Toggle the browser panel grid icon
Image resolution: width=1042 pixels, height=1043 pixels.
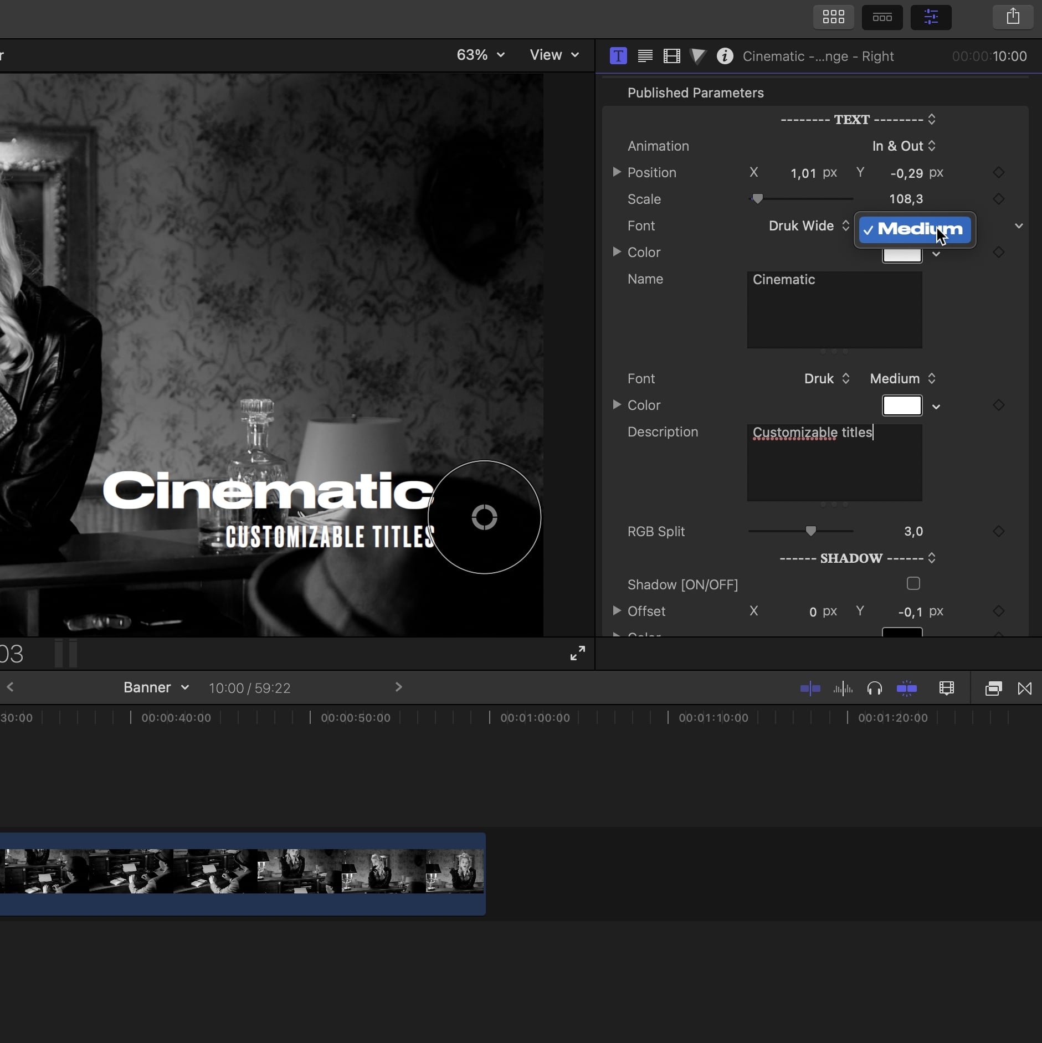833,17
